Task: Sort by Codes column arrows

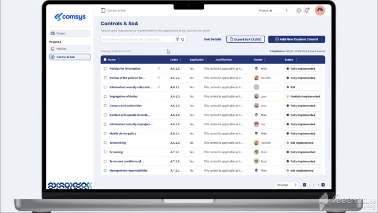Action: point(180,60)
